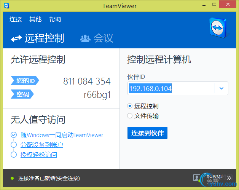Click the 随Windows一同启动TeamViewer text
239x190 pixels.
(x=62, y=135)
